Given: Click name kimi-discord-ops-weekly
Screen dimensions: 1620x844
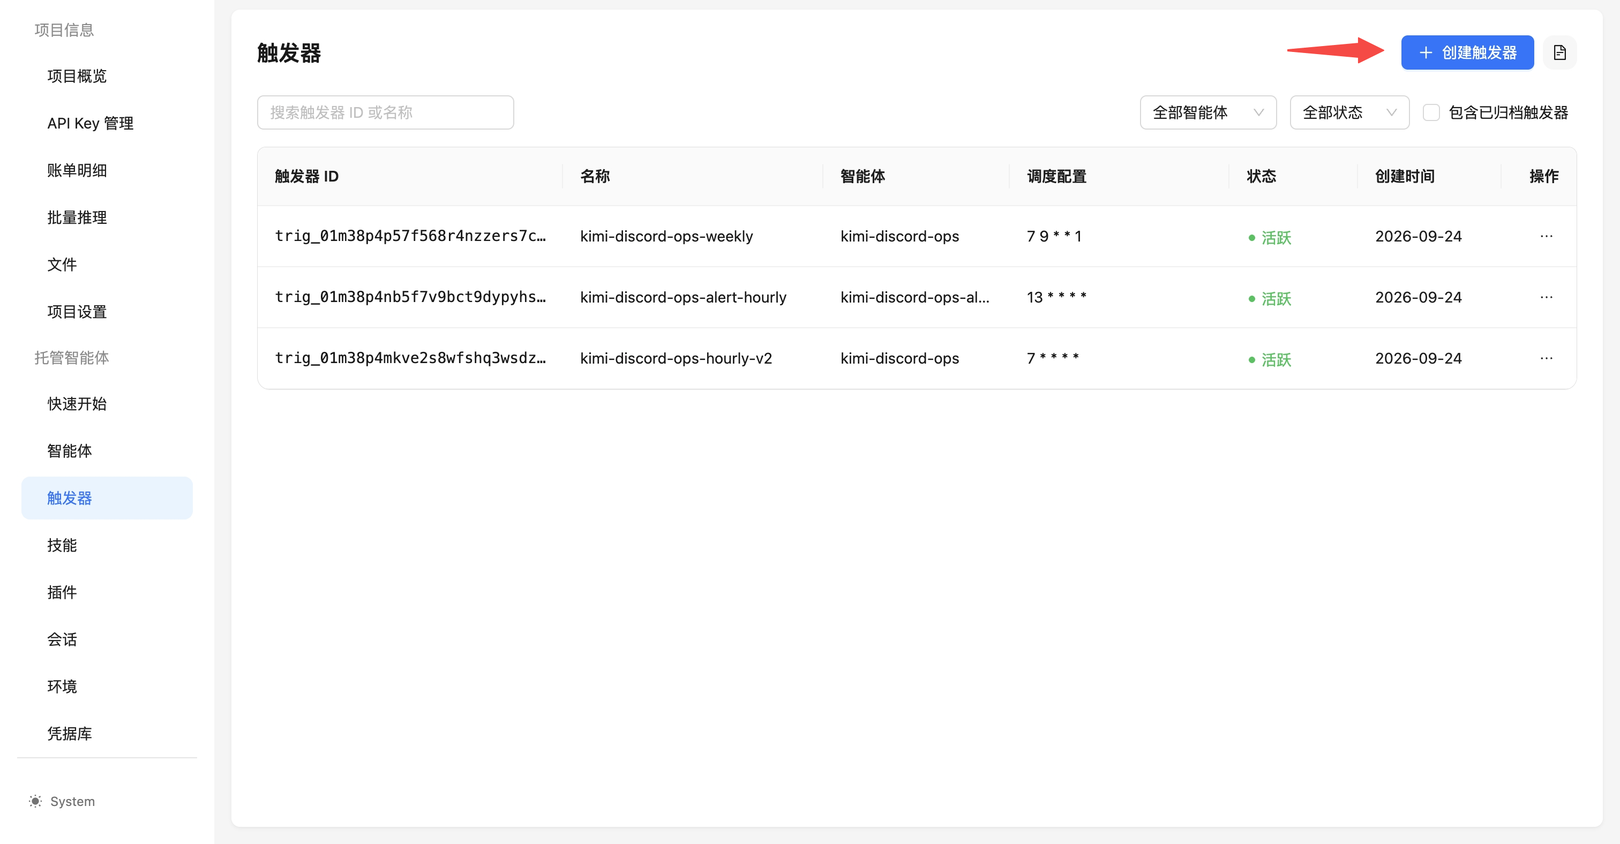Looking at the screenshot, I should pos(666,236).
